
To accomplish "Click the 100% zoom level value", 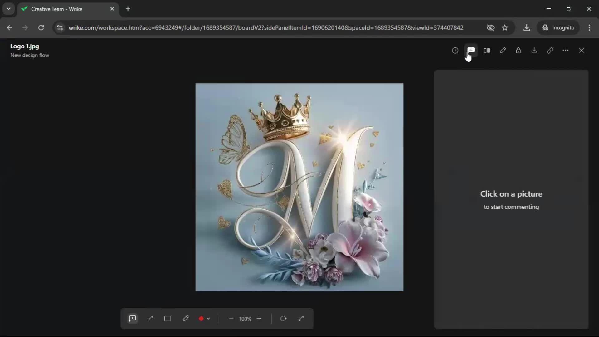I will (x=245, y=319).
